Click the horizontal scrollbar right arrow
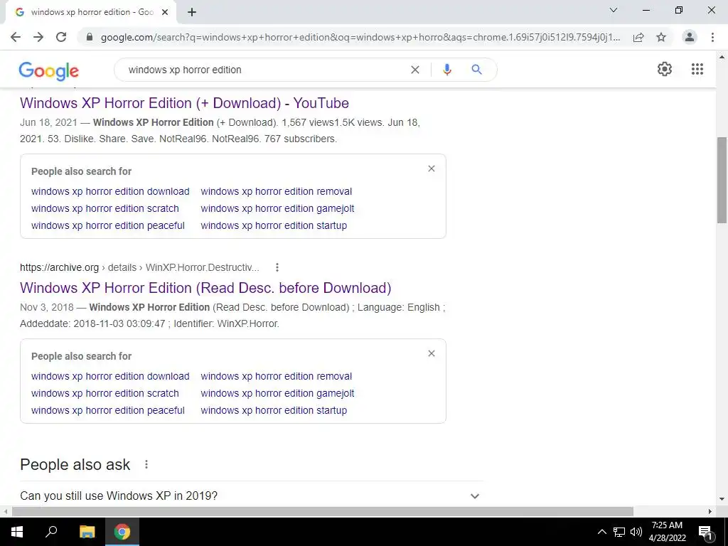 click(x=710, y=511)
